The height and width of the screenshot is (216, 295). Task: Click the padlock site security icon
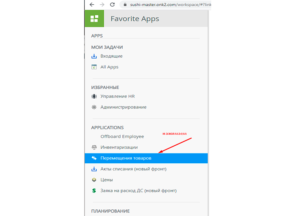(x=125, y=4)
